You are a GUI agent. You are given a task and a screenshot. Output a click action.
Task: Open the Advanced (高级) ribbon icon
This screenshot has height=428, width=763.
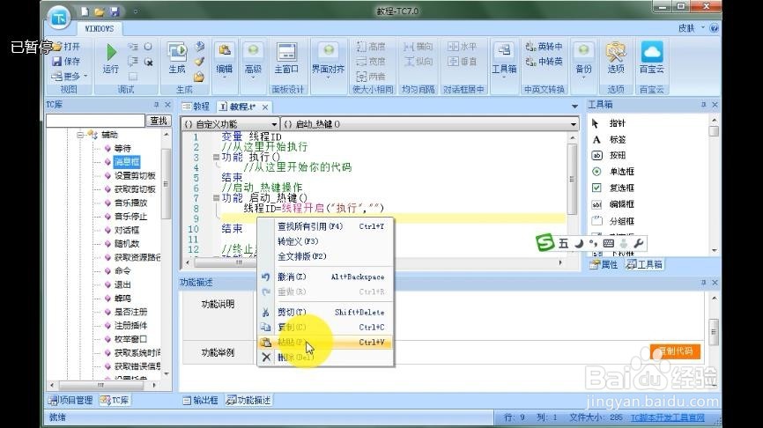point(253,50)
